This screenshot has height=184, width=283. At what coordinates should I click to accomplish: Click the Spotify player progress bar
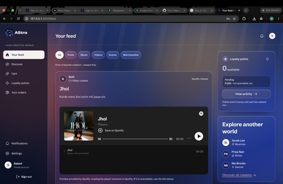[x=135, y=139]
